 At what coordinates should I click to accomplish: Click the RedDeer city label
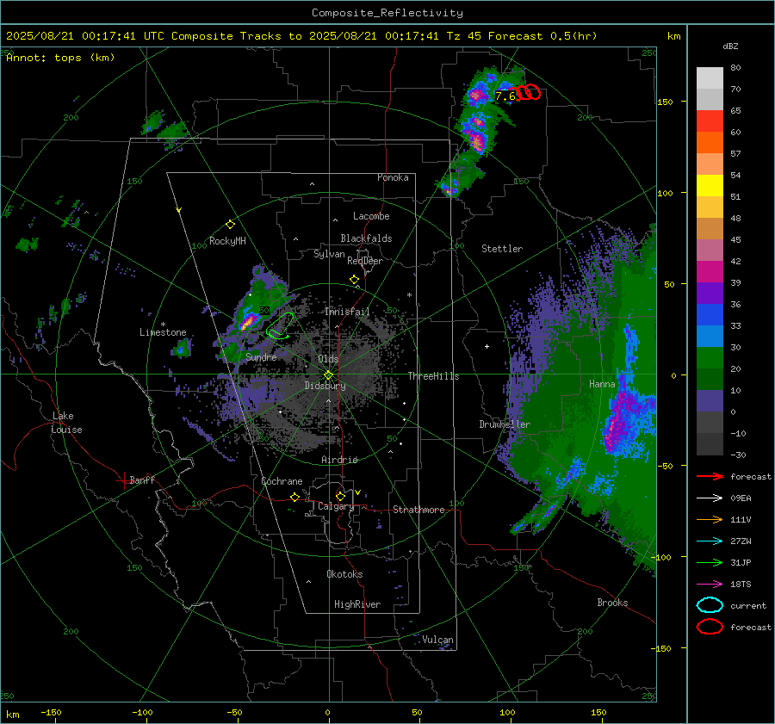[x=365, y=261]
